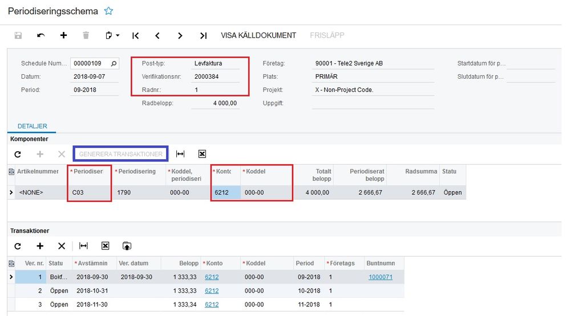Click the row arrow for the <NONE> component row
Viewport: 570px width, 316px height.
(11, 193)
